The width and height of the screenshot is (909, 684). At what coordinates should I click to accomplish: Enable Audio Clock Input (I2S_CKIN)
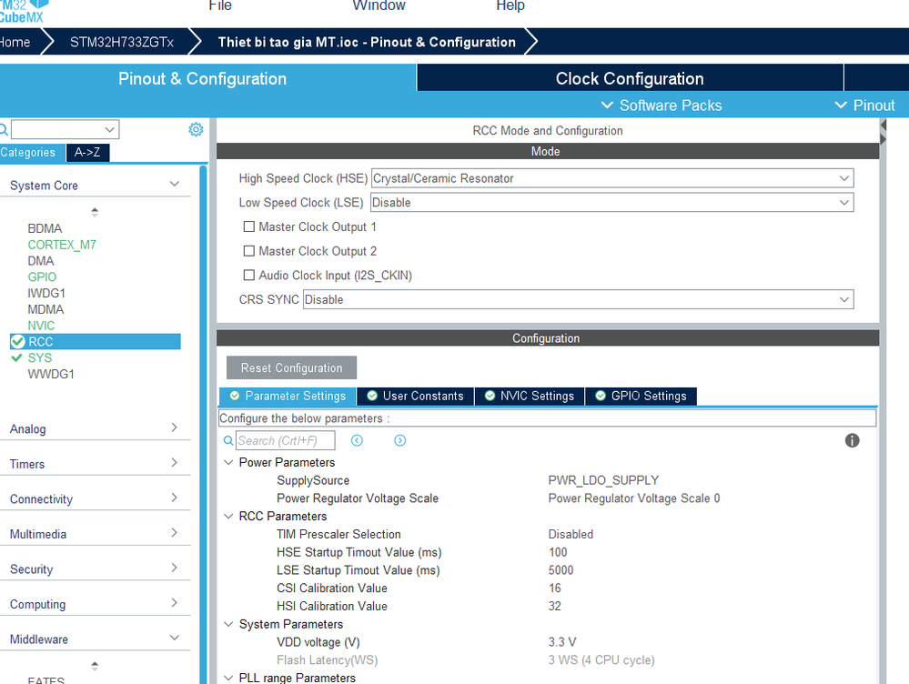(x=249, y=276)
